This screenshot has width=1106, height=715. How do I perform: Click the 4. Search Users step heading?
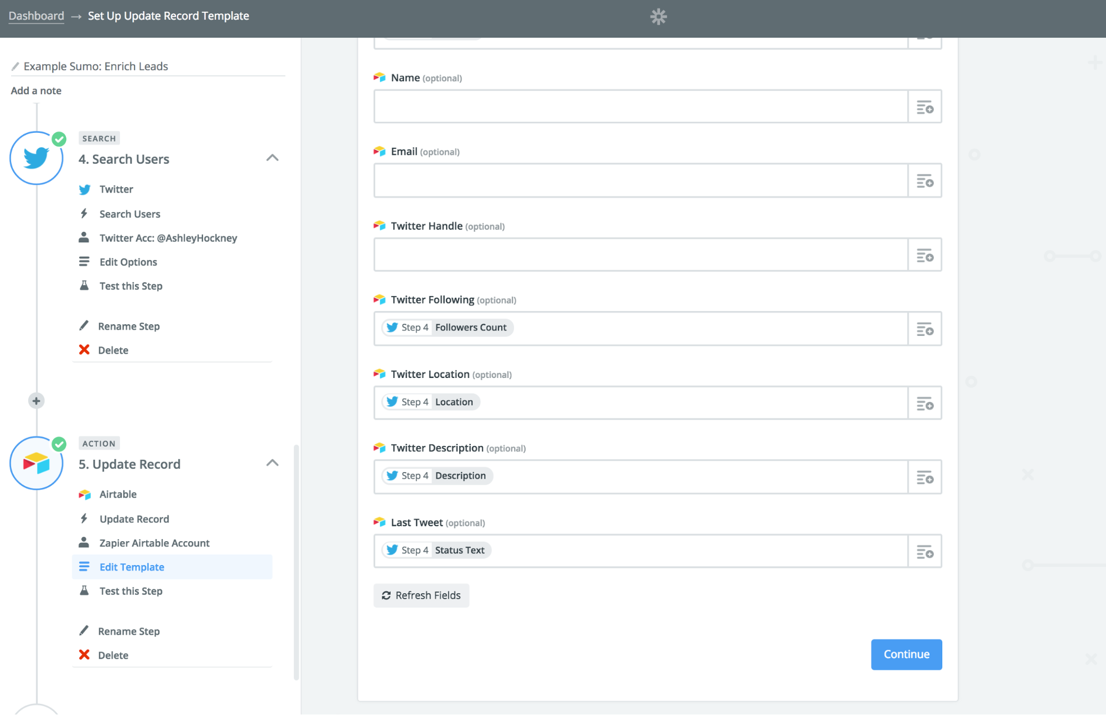point(124,159)
